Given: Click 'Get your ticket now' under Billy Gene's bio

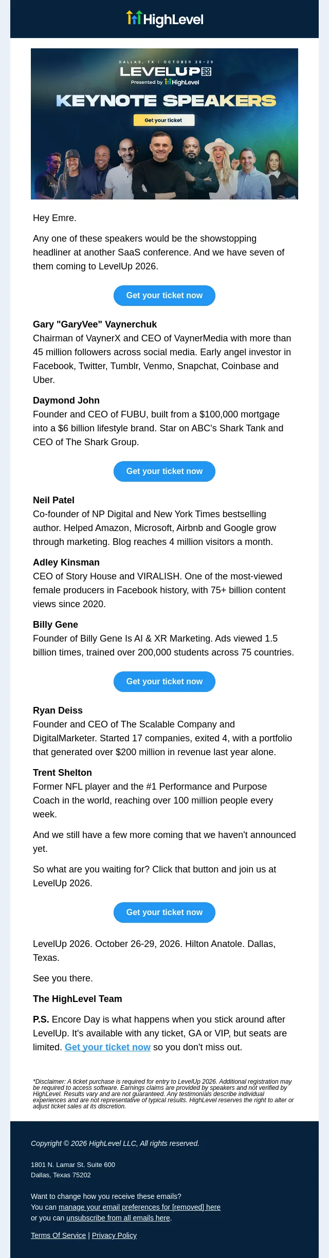Looking at the screenshot, I should [164, 682].
